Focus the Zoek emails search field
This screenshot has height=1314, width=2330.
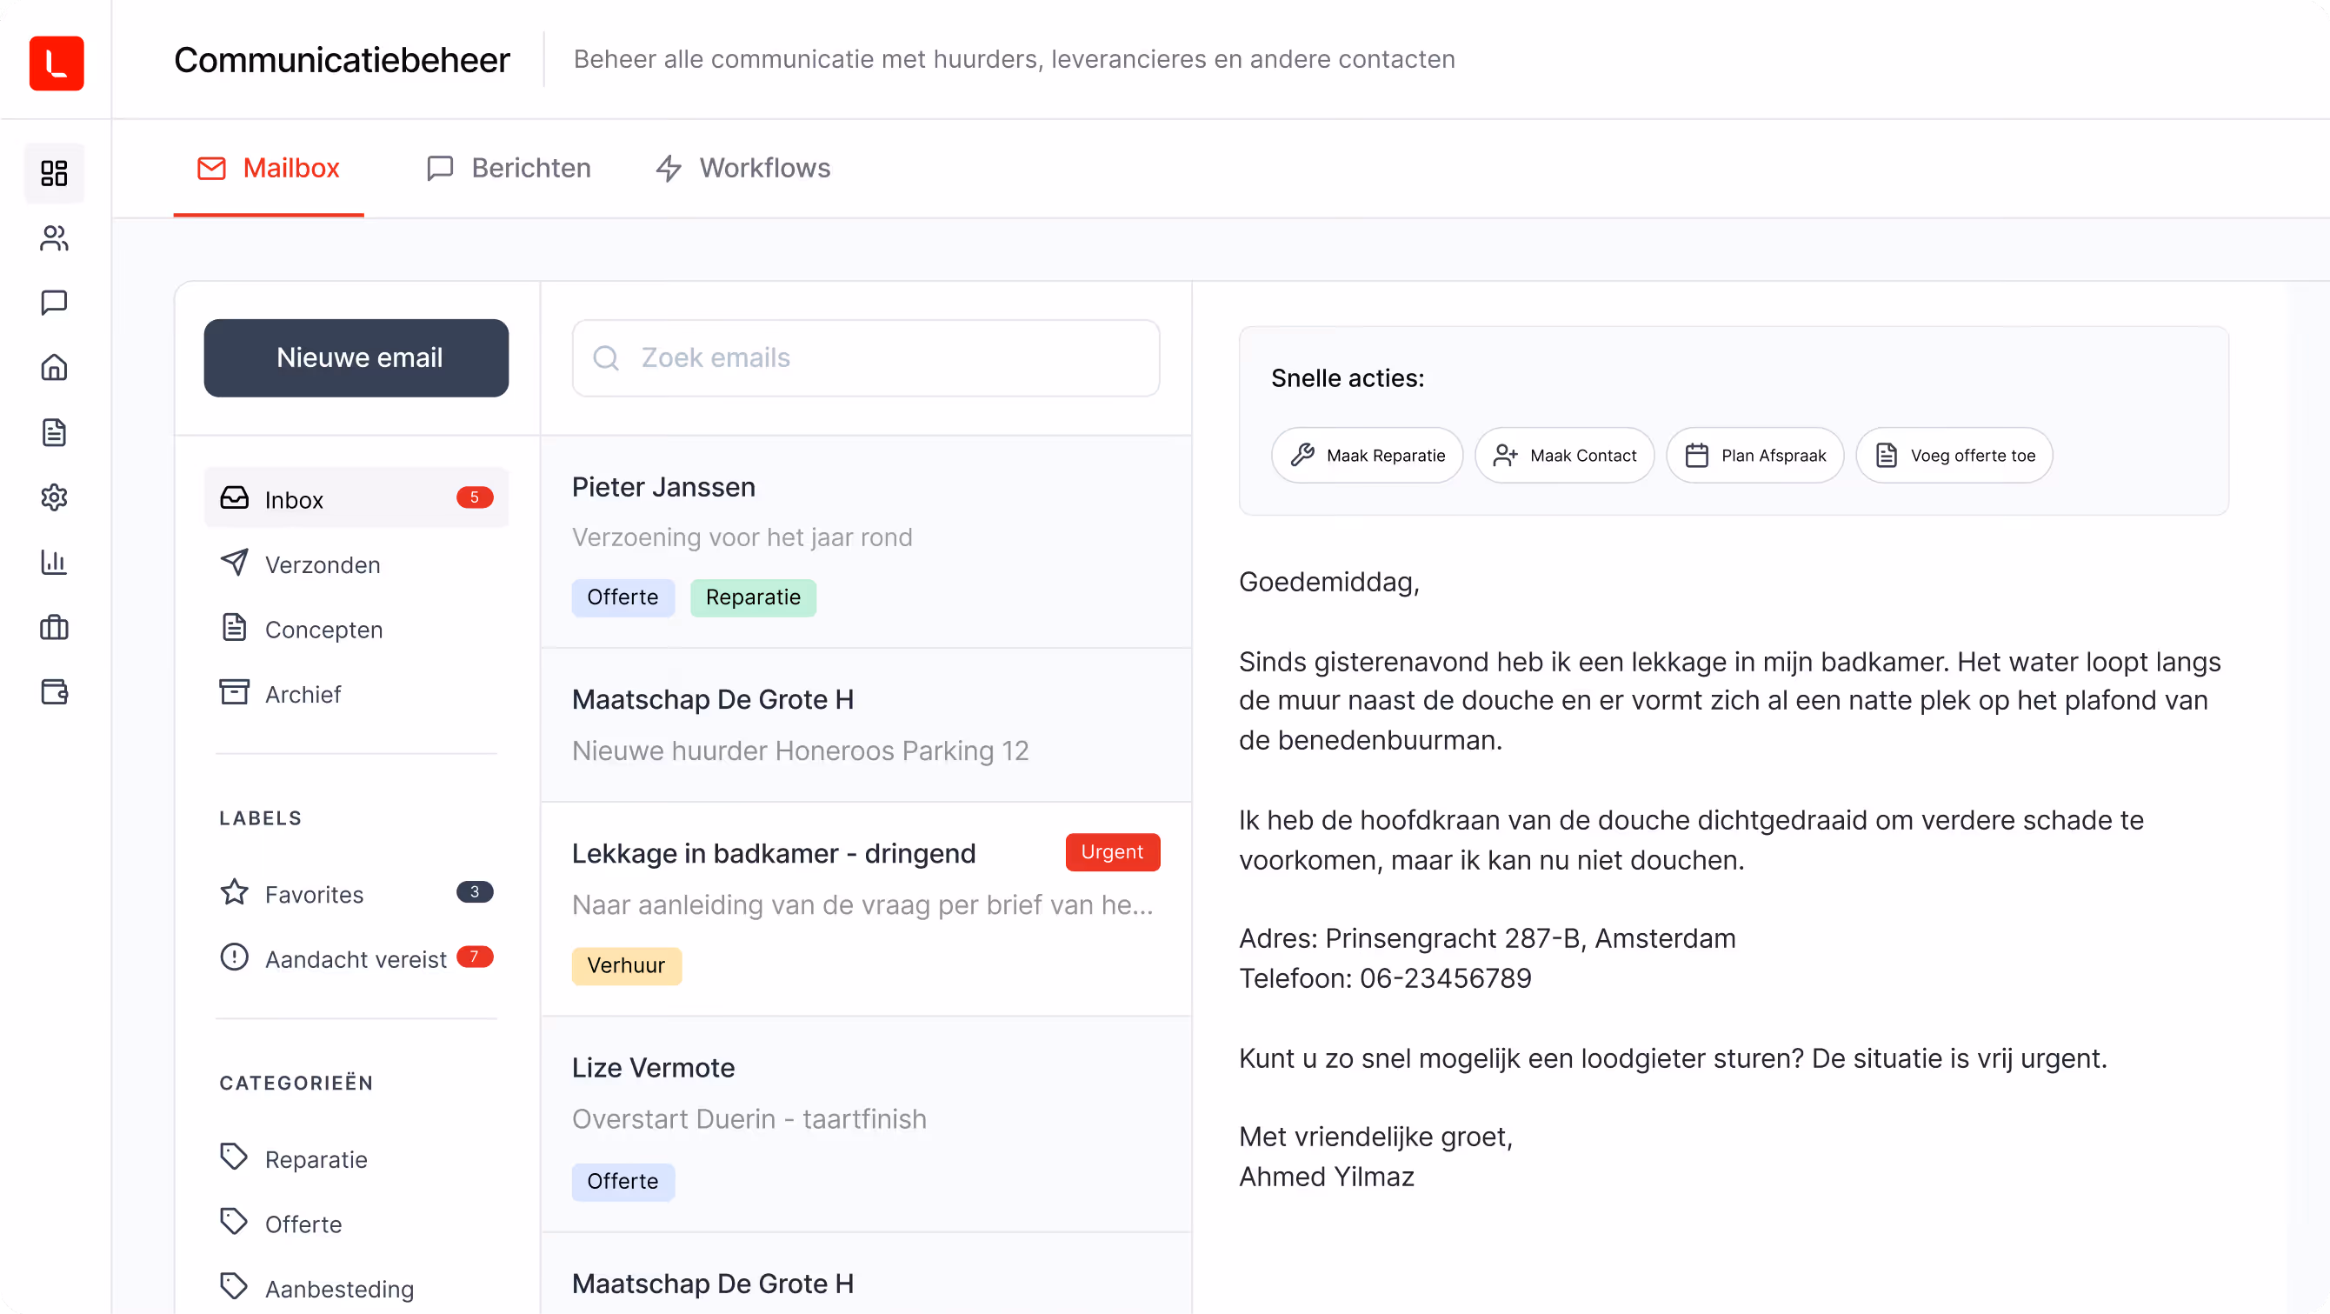[x=866, y=358]
